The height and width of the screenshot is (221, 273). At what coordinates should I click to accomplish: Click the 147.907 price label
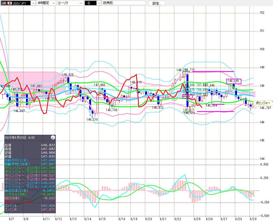pyautogui.click(x=36, y=86)
